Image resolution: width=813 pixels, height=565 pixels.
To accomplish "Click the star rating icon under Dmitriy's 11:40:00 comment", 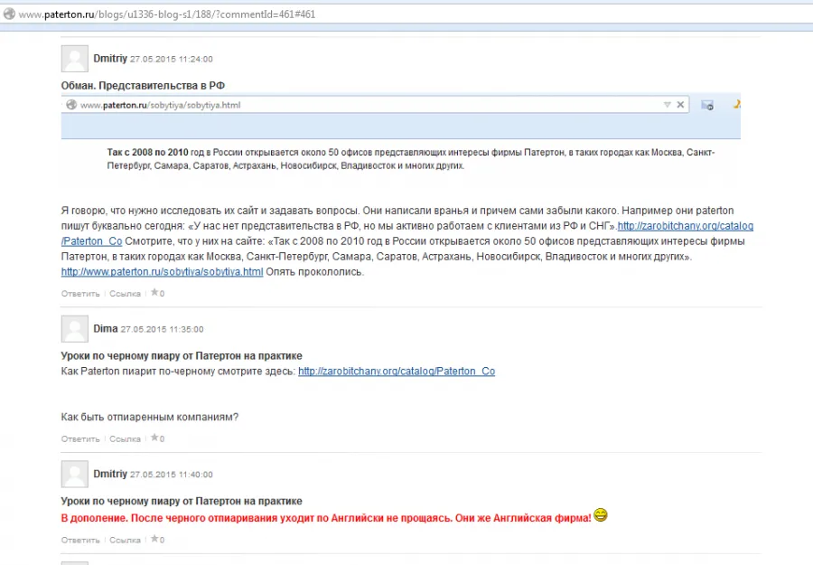I will (x=154, y=539).
